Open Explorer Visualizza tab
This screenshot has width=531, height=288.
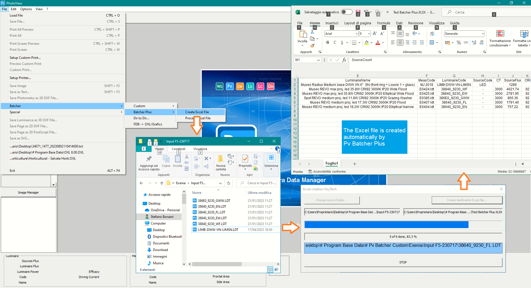[200, 149]
